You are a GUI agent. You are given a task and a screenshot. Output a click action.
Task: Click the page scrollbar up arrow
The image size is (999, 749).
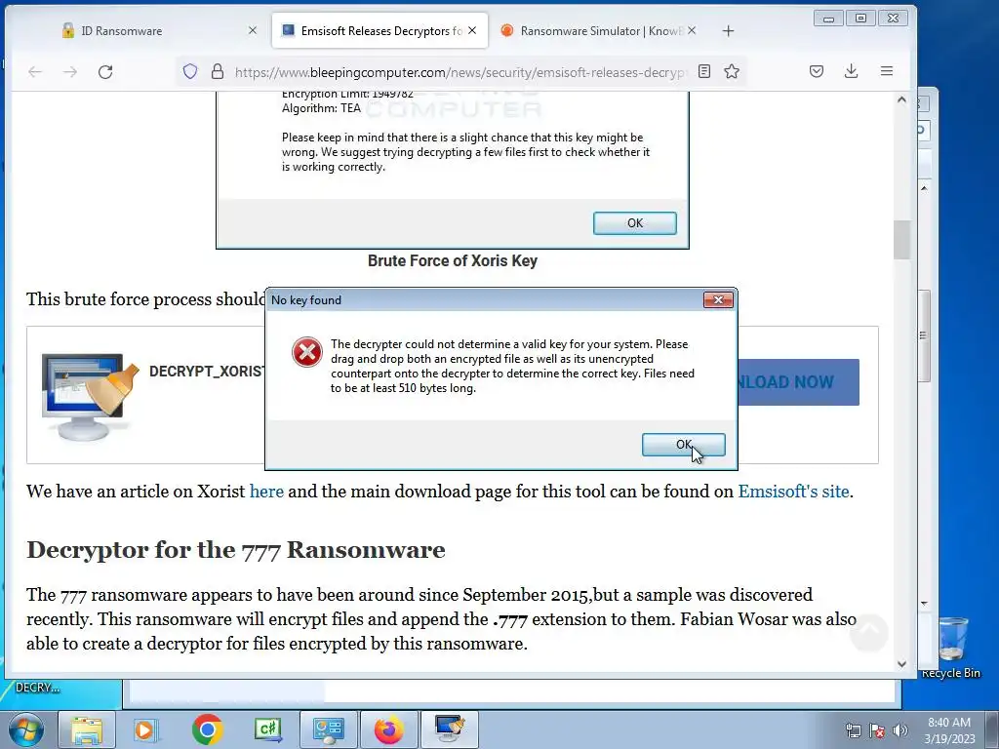901,100
